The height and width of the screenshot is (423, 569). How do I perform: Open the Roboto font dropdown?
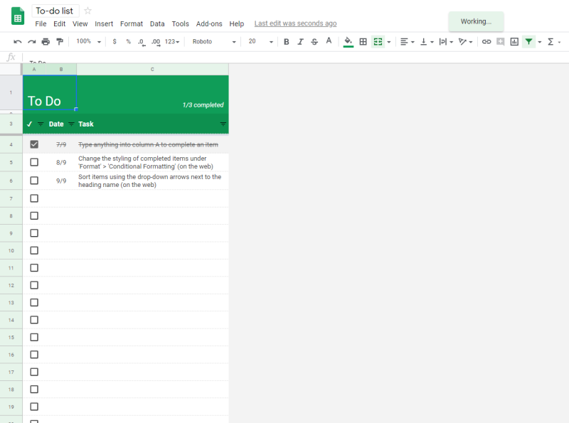214,42
